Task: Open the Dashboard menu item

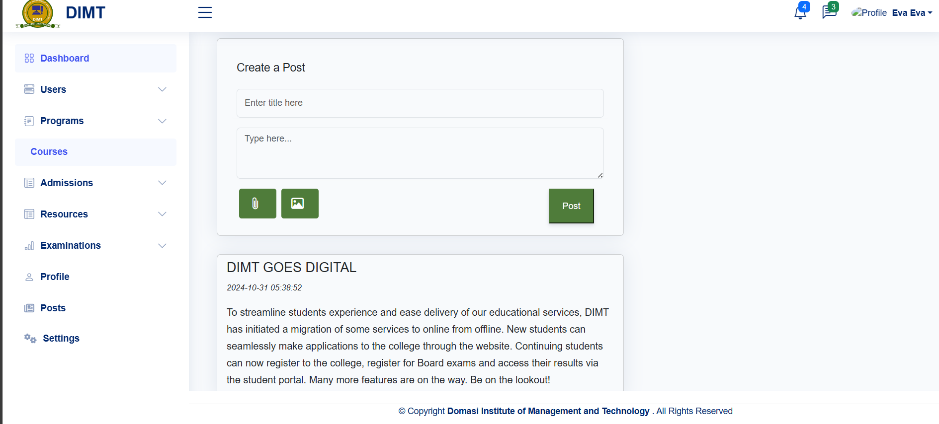Action: [x=65, y=59]
